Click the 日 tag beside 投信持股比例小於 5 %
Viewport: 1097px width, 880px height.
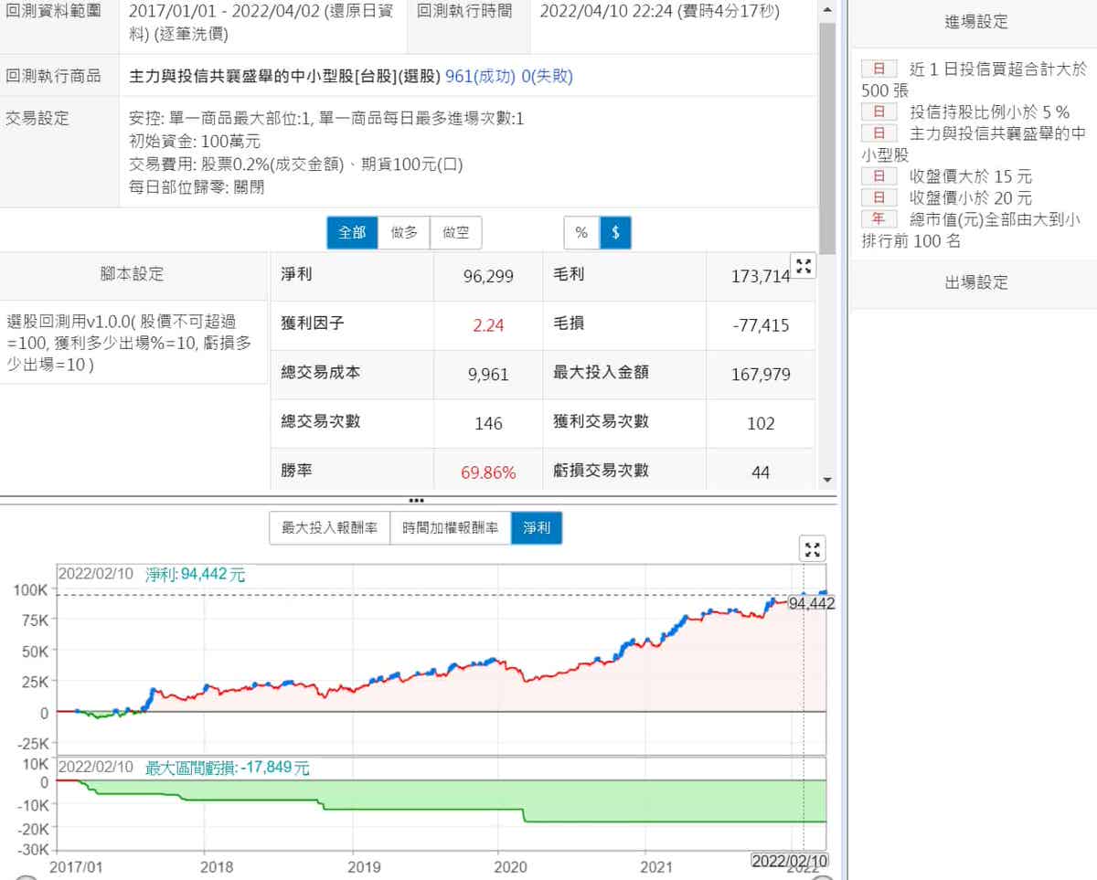click(x=879, y=112)
